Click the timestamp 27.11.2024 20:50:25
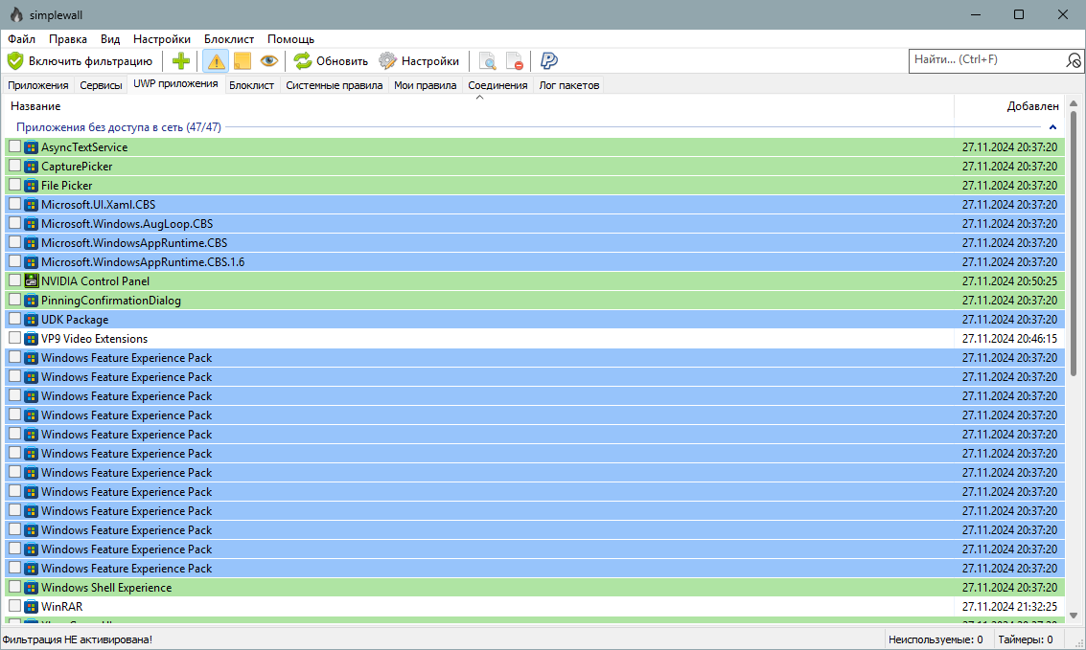Viewport: 1086px width, 650px height. click(x=1010, y=281)
